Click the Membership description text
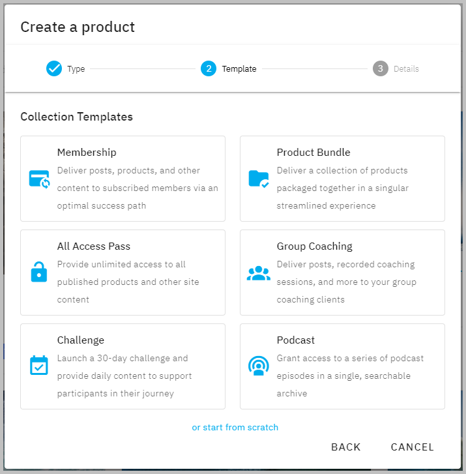Image resolution: width=466 pixels, height=474 pixels. [x=138, y=188]
